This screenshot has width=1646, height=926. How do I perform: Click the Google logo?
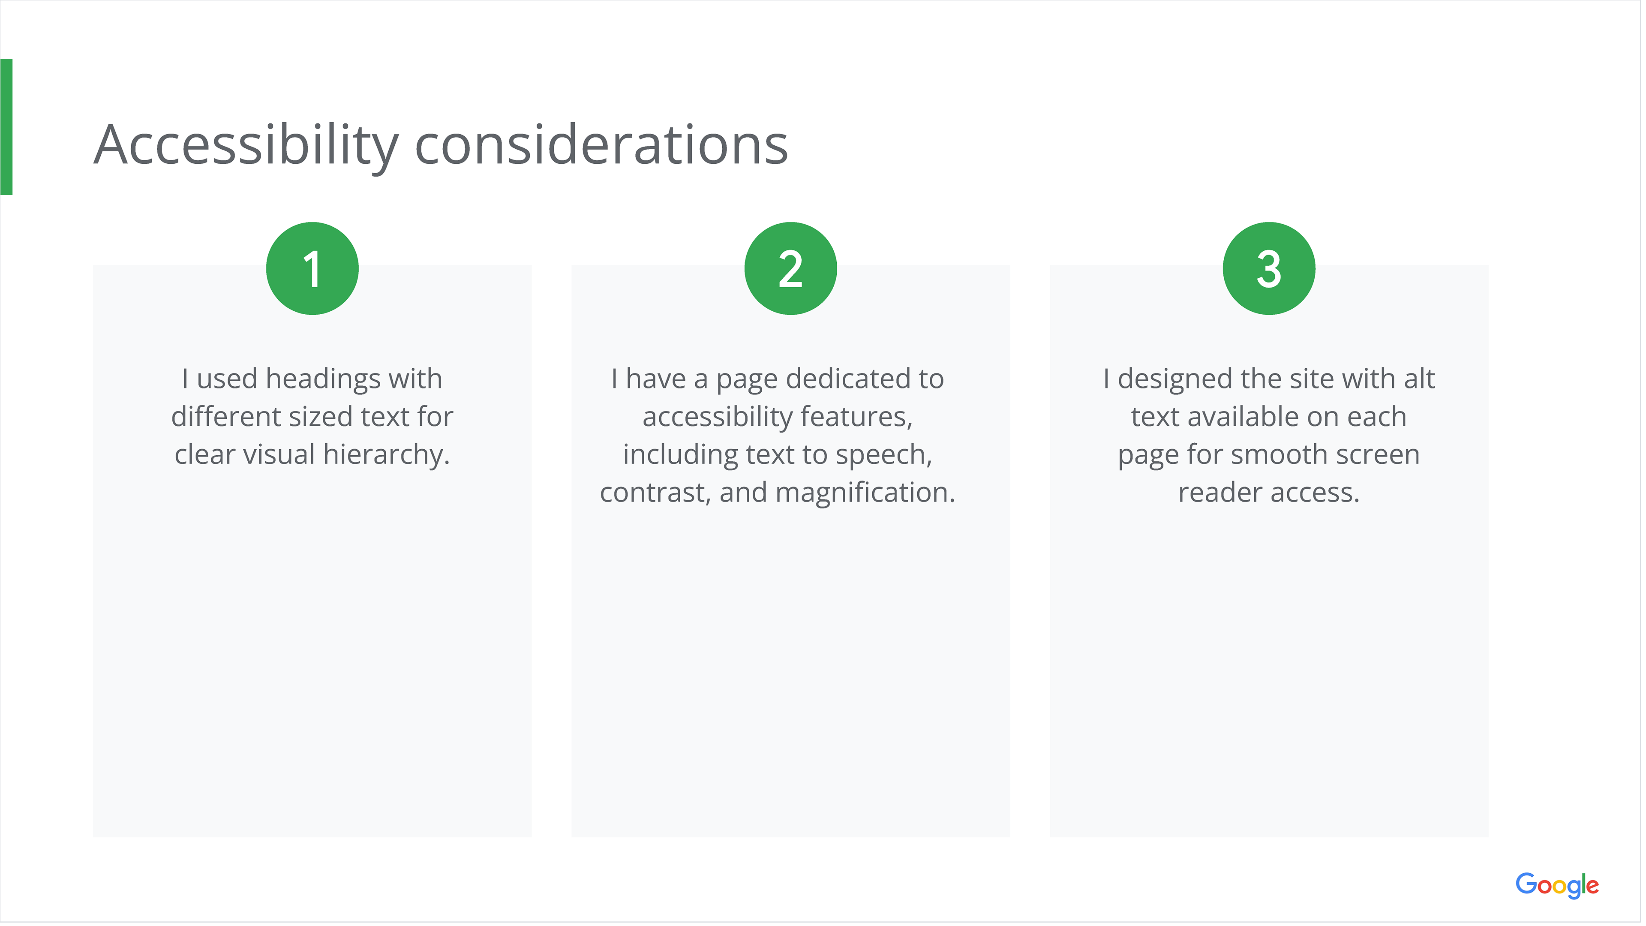pyautogui.click(x=1556, y=885)
